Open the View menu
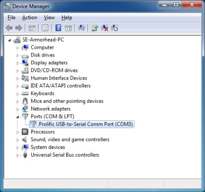 coord(49,18)
